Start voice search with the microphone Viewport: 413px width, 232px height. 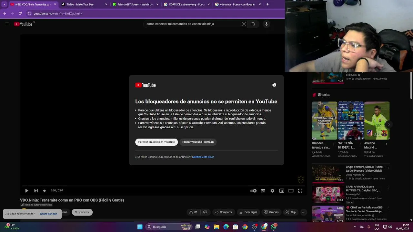click(266, 24)
